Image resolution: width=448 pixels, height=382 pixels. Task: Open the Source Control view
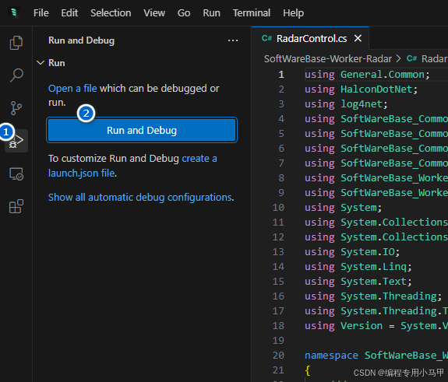[16, 108]
